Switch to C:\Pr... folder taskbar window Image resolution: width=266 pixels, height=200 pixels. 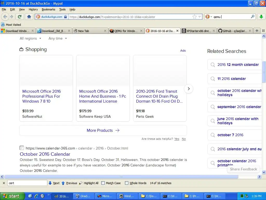click(193, 196)
